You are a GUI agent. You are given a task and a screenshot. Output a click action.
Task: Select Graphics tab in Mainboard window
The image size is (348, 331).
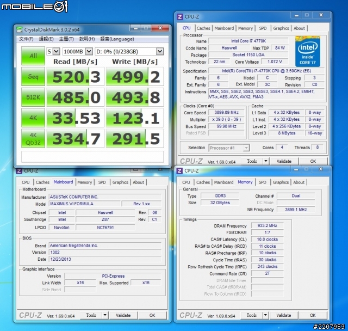120,182
